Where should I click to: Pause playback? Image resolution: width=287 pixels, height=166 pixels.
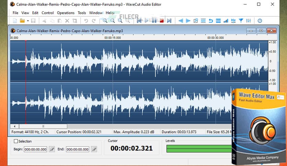click(154, 21)
